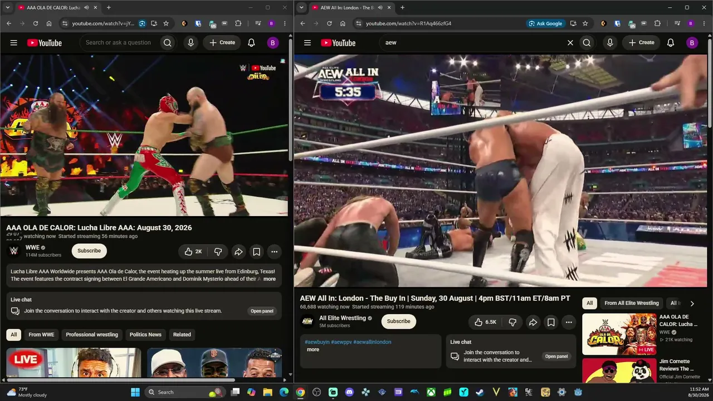Go to home page in left browser

click(49, 23)
